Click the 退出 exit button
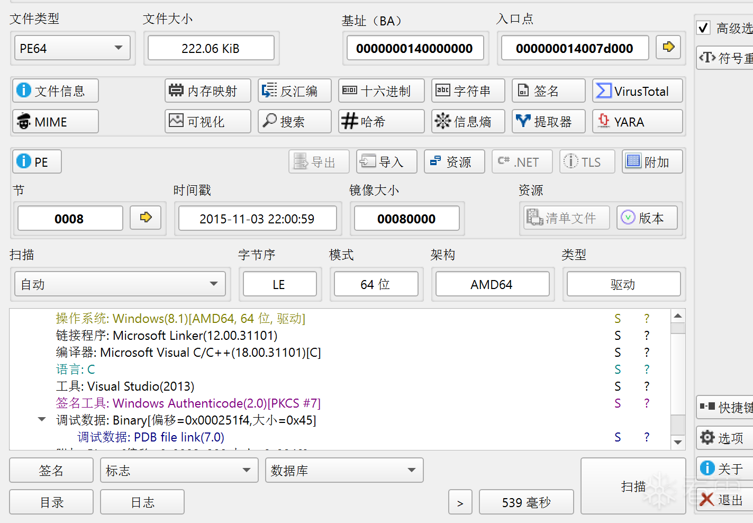Screen dimensions: 753x523 click(723, 500)
